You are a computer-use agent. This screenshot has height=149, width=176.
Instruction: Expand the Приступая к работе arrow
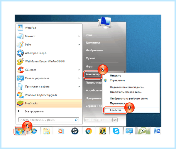(79, 87)
